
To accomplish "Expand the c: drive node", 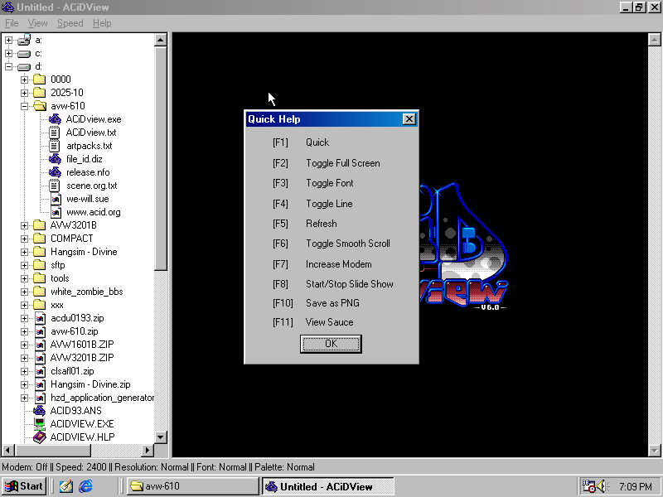I will 9,53.
